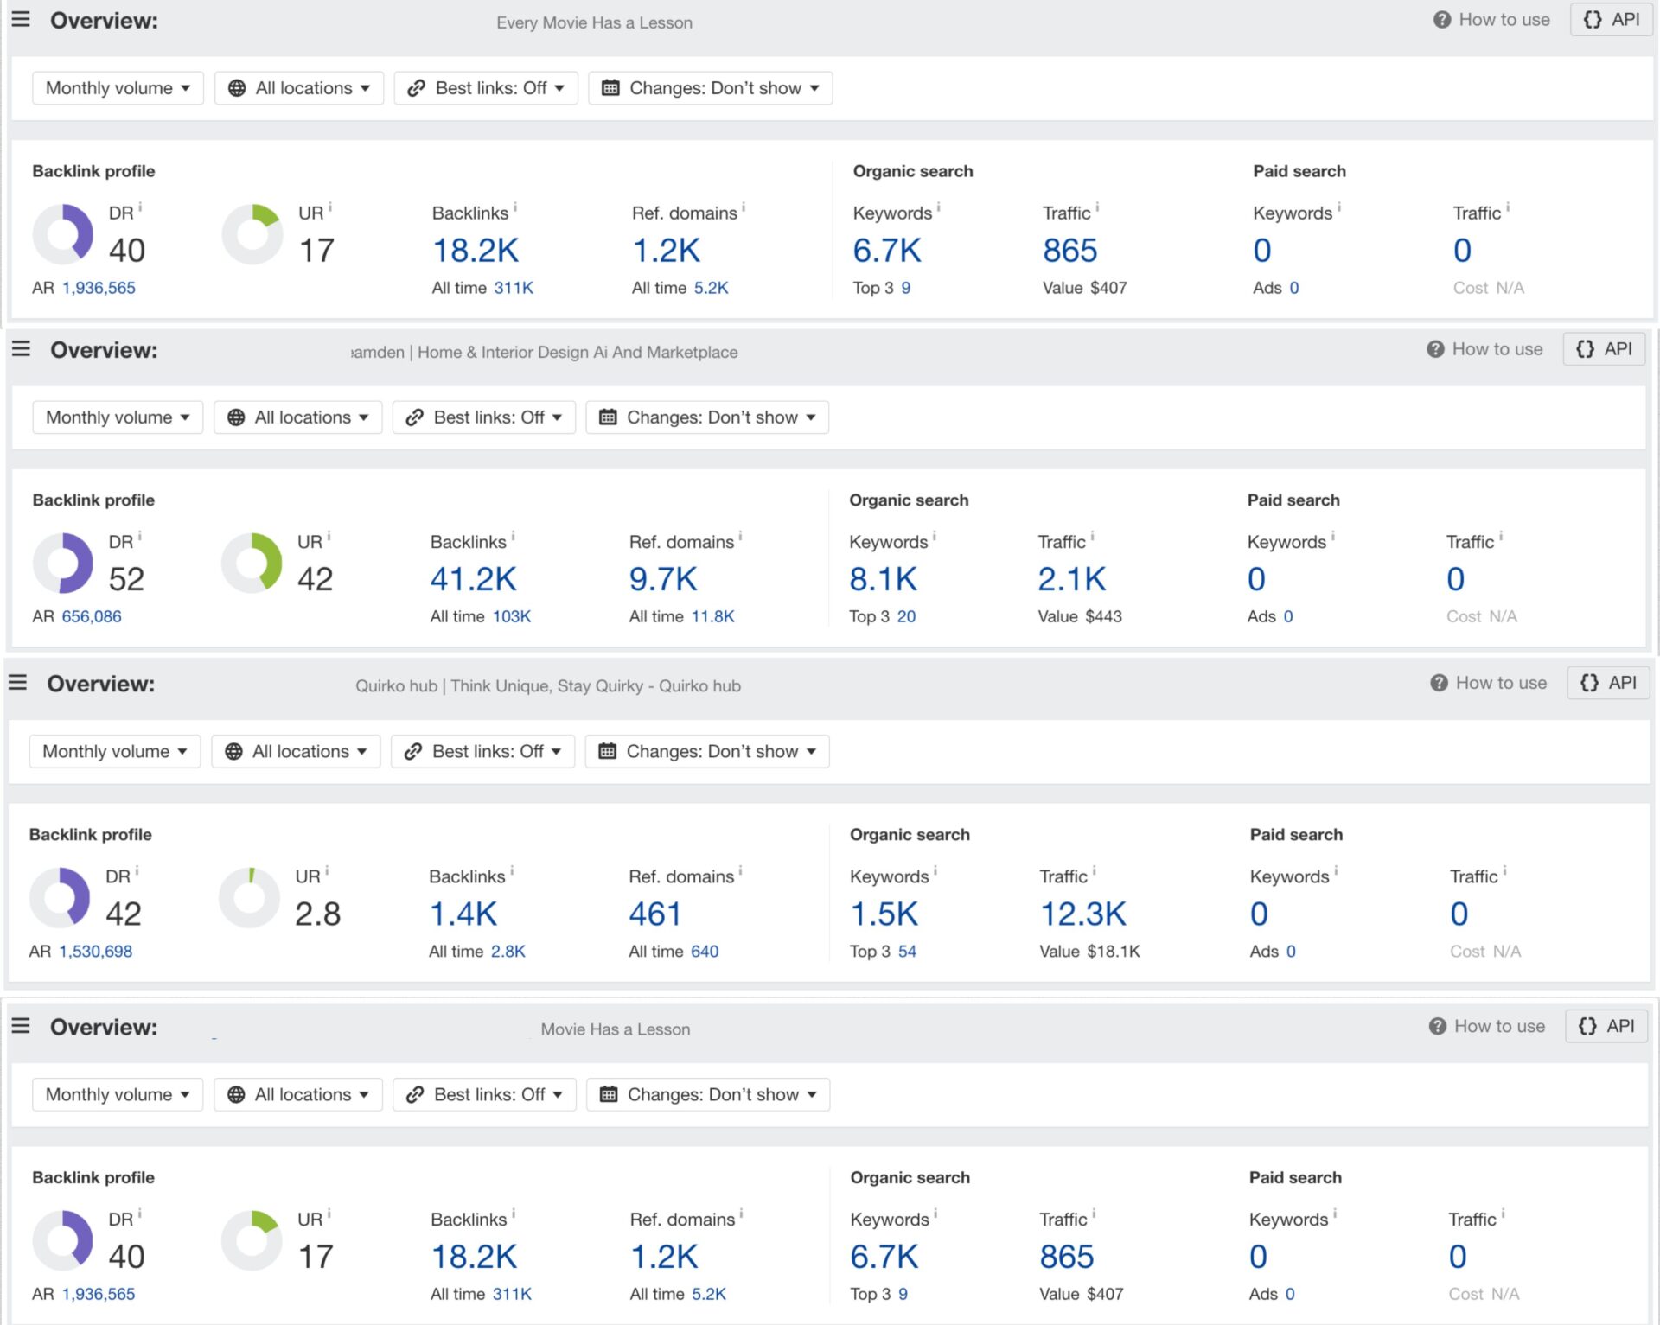This screenshot has height=1325, width=1660.
Task: Click globe icon in top All locations filter
Action: pos(237,88)
